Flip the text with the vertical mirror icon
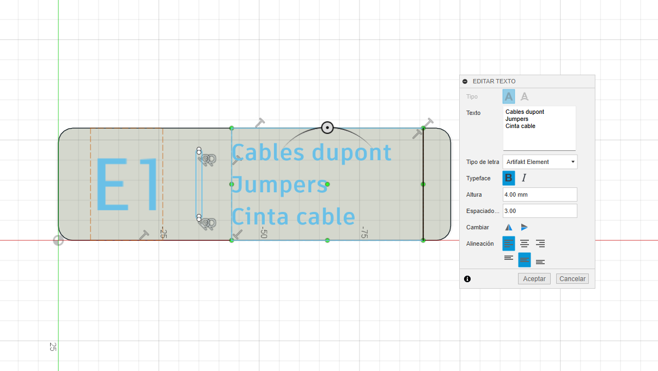 pos(523,227)
